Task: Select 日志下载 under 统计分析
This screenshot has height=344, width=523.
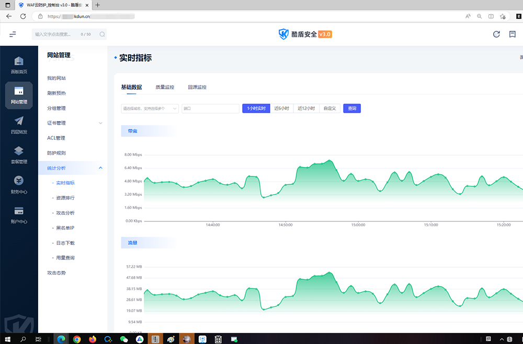Action: coord(65,243)
